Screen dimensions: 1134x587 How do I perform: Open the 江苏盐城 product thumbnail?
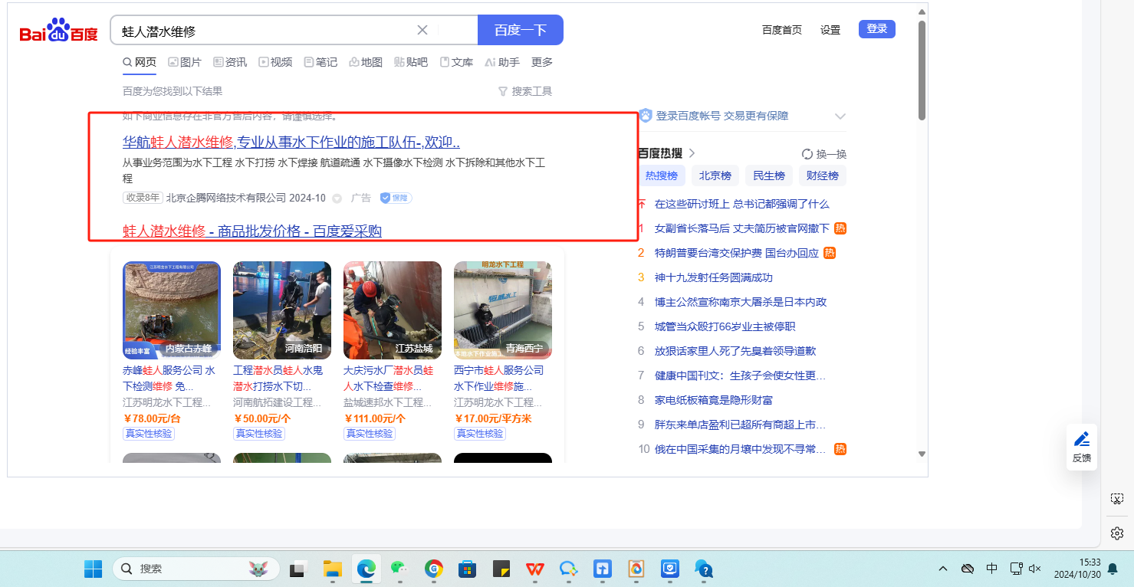[393, 310]
